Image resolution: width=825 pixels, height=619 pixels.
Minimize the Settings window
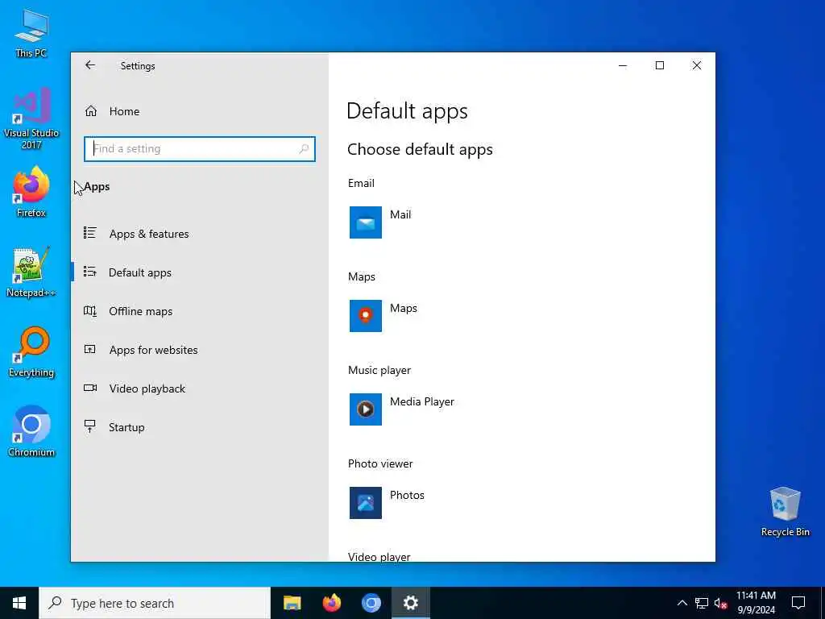click(x=623, y=65)
